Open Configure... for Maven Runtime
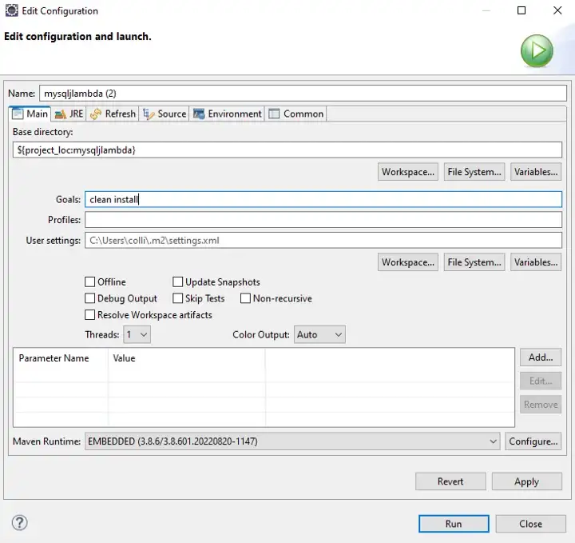The image size is (575, 543). 533,441
